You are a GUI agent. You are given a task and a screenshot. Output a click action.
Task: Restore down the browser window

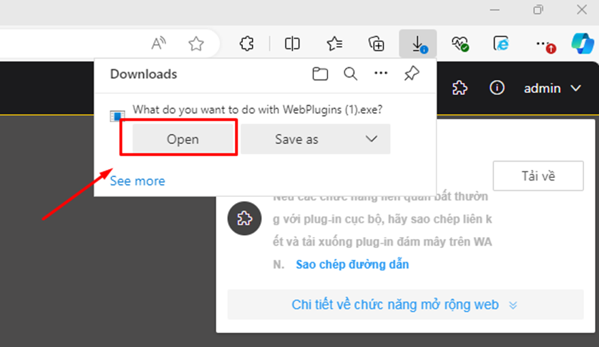[538, 10]
